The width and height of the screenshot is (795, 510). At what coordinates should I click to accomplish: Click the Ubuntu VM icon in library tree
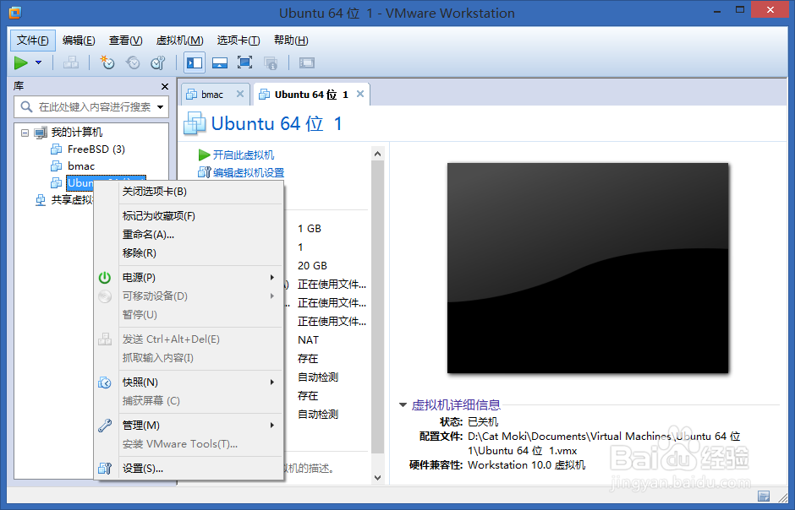(57, 182)
